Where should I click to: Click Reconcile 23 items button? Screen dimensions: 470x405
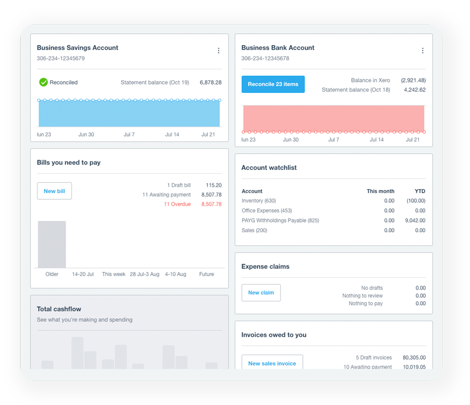273,84
